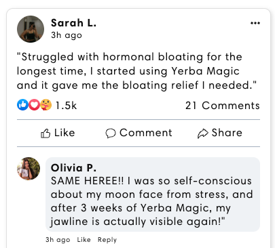Screen dimensions: 275x248
Task: Like Olivia P.'s comment
Action: point(84,240)
